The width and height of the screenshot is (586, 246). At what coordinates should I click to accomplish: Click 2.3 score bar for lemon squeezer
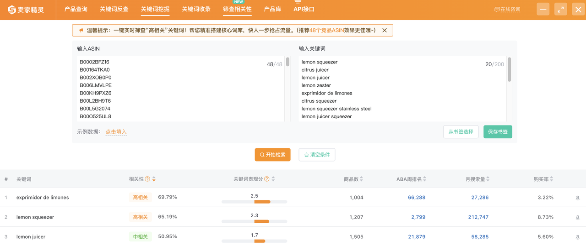click(255, 221)
